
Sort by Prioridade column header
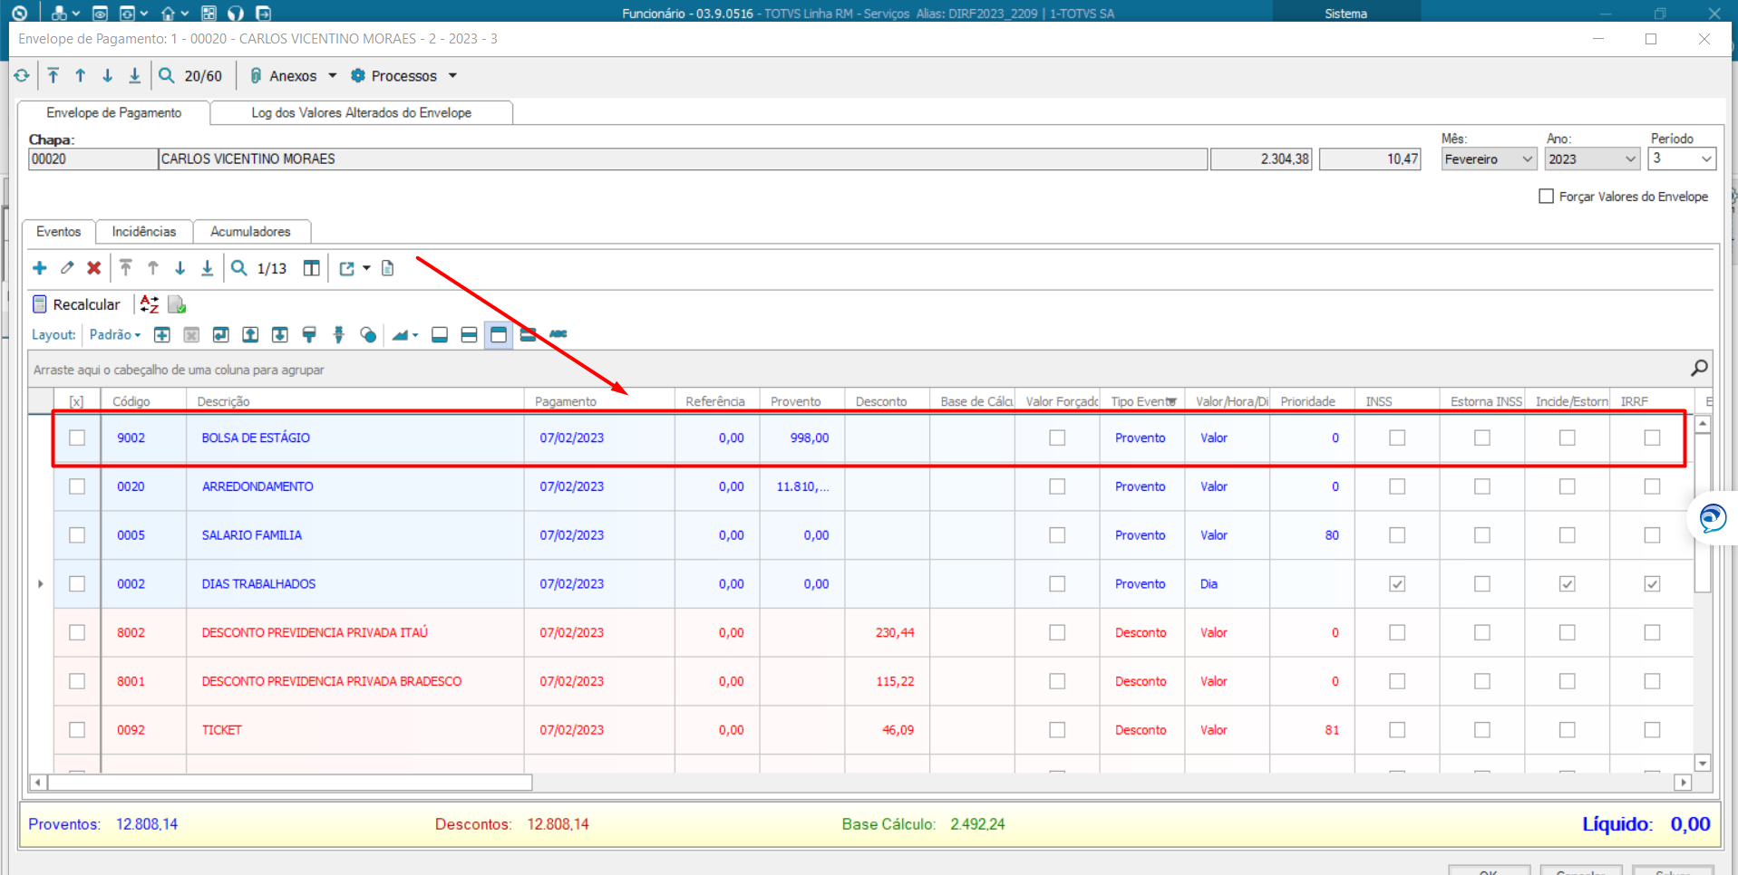tap(1312, 401)
